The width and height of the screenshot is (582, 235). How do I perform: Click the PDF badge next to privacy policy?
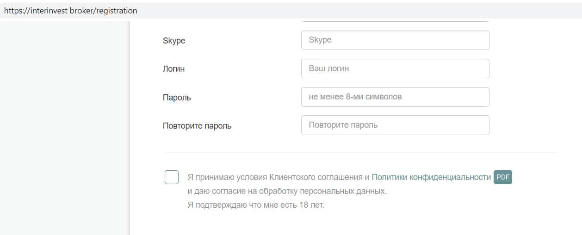click(502, 177)
